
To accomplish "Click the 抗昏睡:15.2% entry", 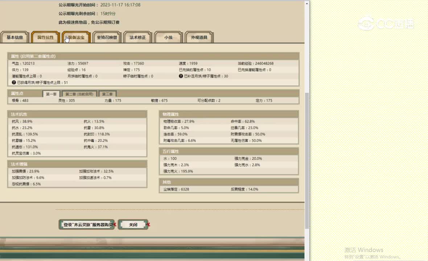I will [x=24, y=141].
